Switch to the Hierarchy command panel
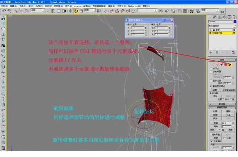This screenshot has height=157, width=238. click(219, 17)
